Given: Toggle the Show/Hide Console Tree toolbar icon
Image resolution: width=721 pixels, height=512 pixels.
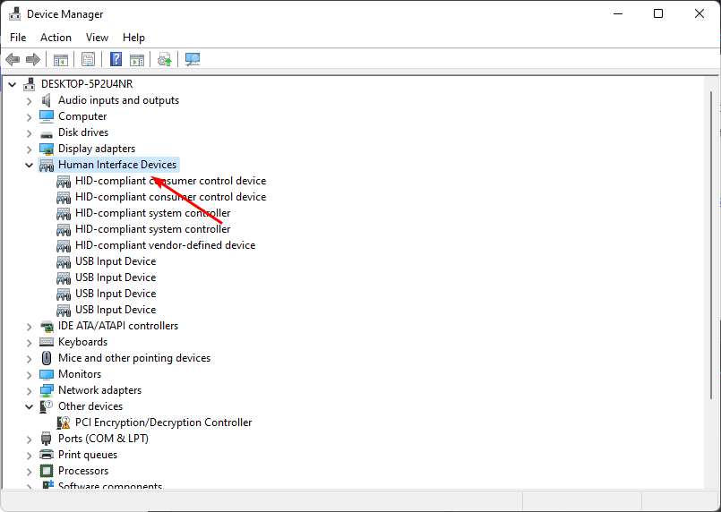Looking at the screenshot, I should click(x=61, y=59).
